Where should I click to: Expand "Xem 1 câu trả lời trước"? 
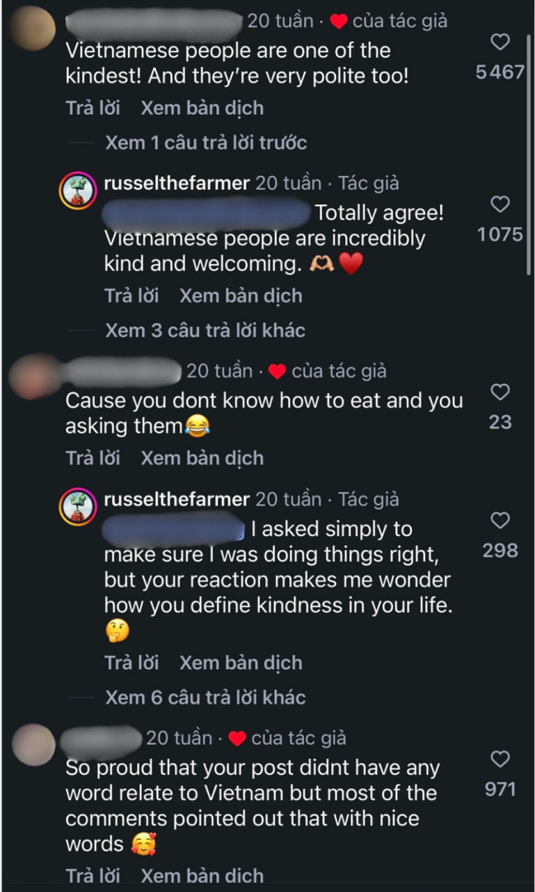206,143
